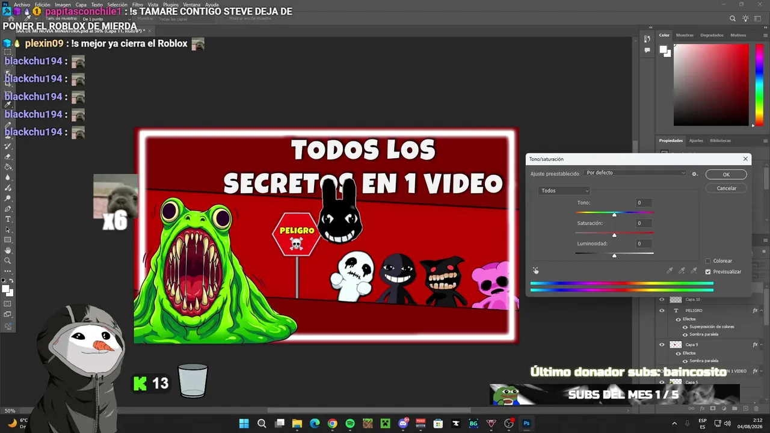Image resolution: width=770 pixels, height=433 pixels.
Task: Open Windows Search from the taskbar
Action: [262, 423]
